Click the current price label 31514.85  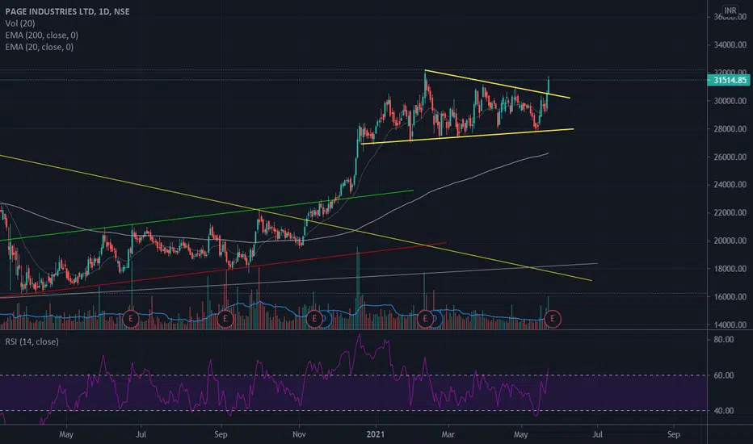729,80
